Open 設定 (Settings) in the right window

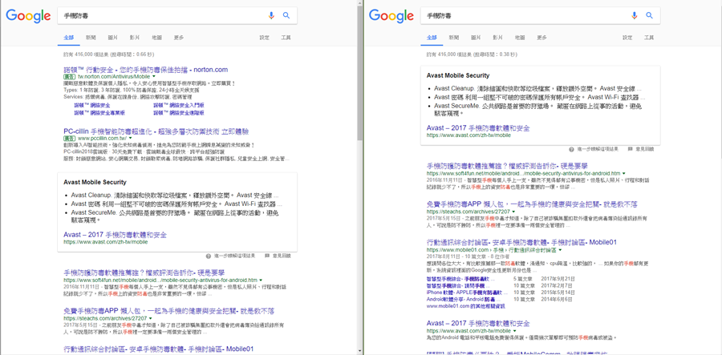(x=627, y=38)
